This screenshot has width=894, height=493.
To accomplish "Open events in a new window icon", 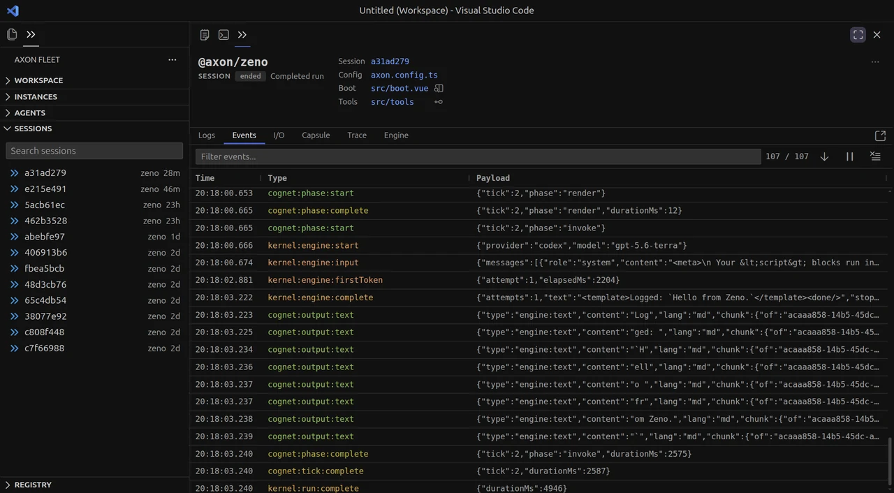I will pyautogui.click(x=880, y=135).
